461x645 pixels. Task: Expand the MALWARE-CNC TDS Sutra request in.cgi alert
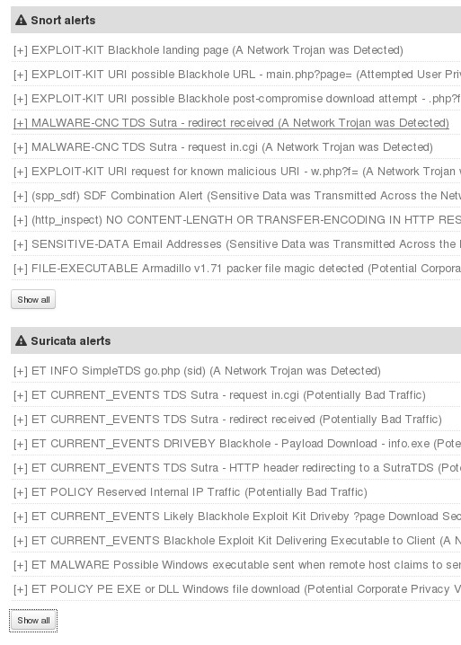click(223, 147)
